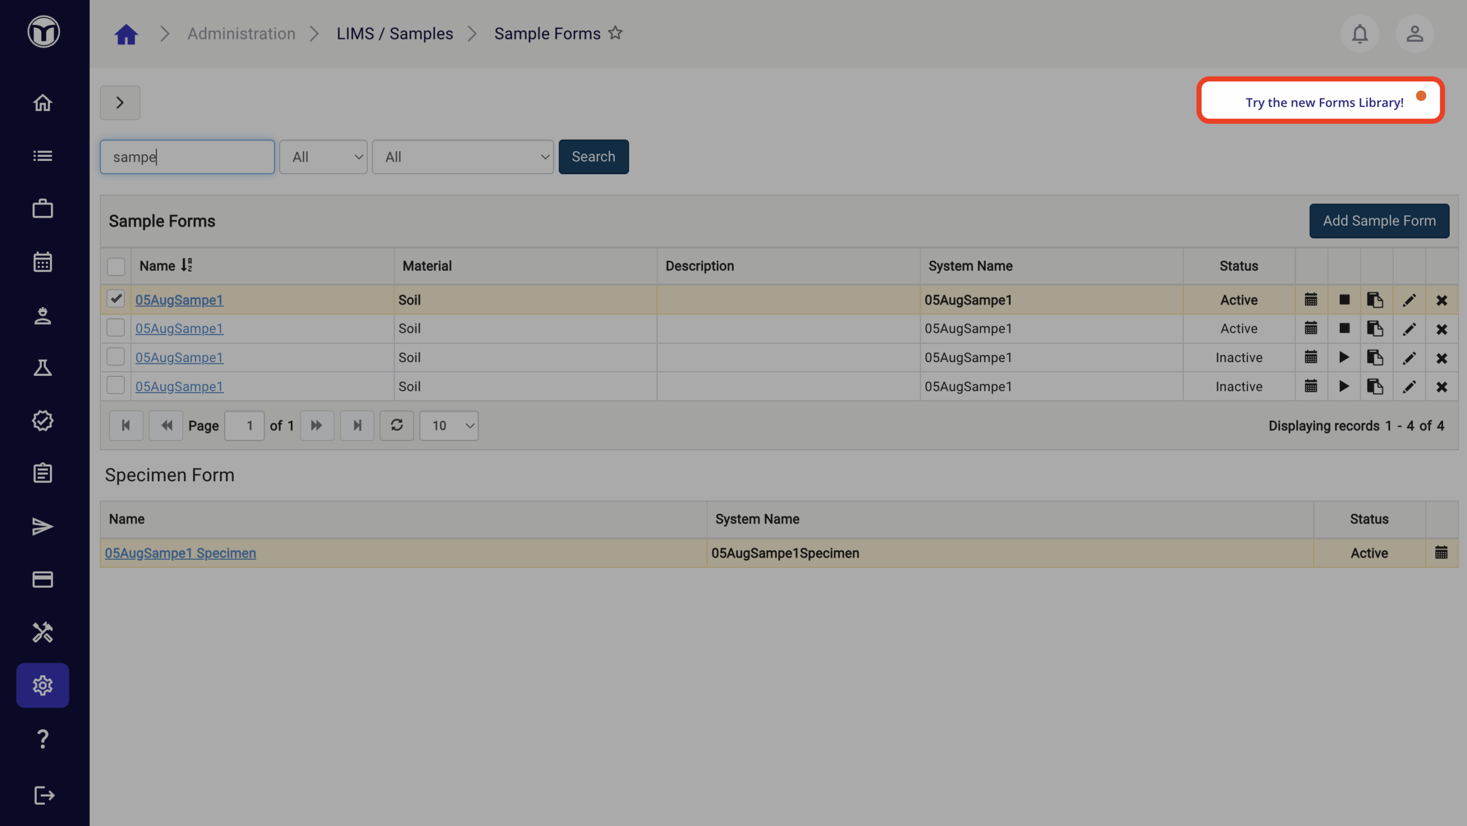Delete the fourth row with the X icon
Viewport: 1467px width, 826px height.
coord(1442,387)
